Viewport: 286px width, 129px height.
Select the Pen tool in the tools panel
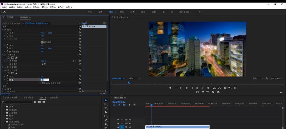tap(106, 120)
